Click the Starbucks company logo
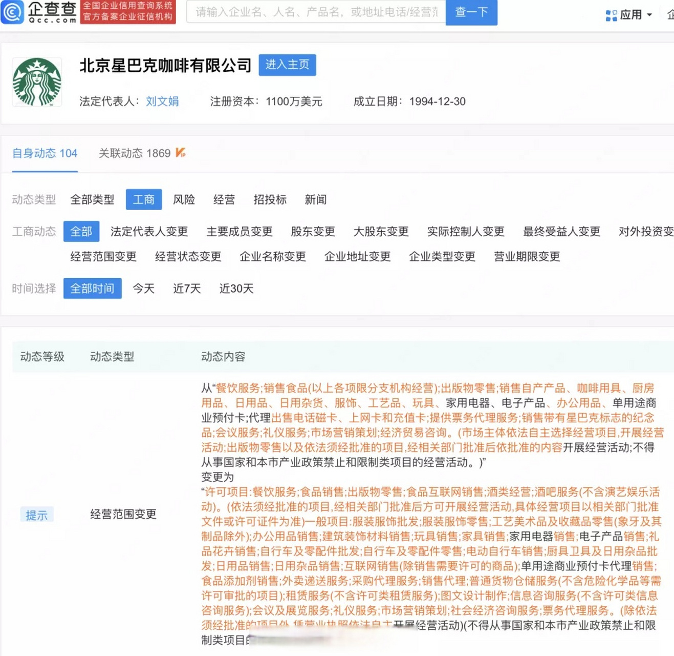The height and width of the screenshot is (656, 674). tap(36, 81)
